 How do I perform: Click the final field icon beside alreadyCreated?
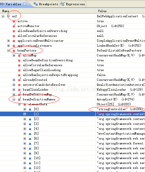20,80
